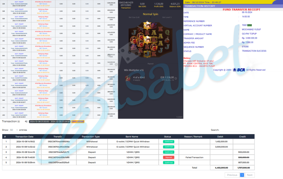Go to the Previous page
Viewport: 283px width, 179px height.
(232, 175)
